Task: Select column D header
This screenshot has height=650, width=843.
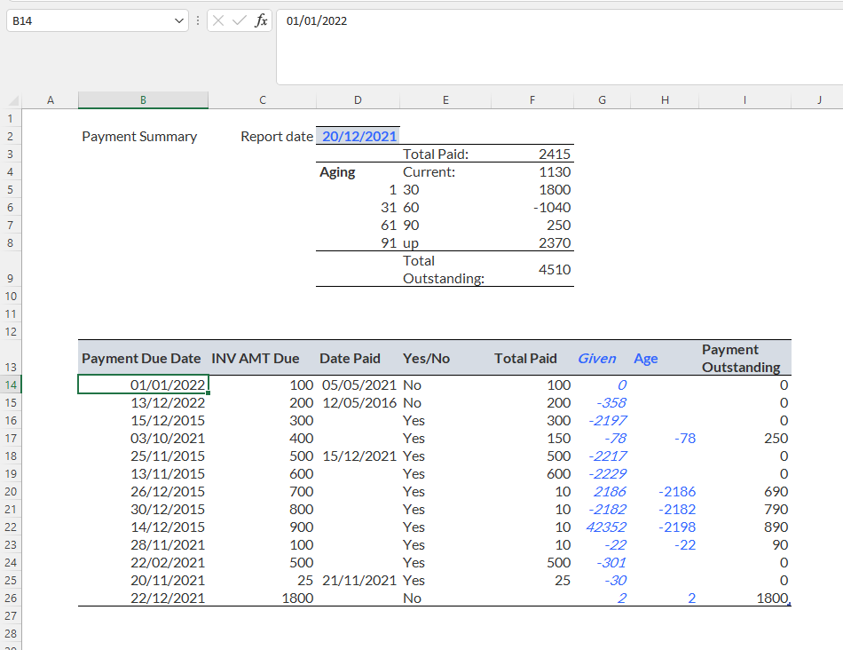Action: (x=358, y=100)
